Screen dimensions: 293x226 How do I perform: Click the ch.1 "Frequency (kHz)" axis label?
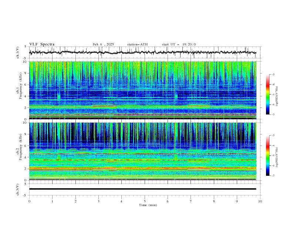pyautogui.click(x=21, y=86)
